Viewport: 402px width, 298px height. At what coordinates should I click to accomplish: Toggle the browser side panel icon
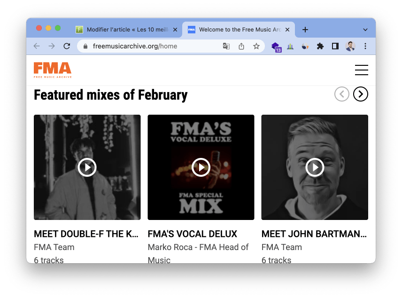click(335, 46)
